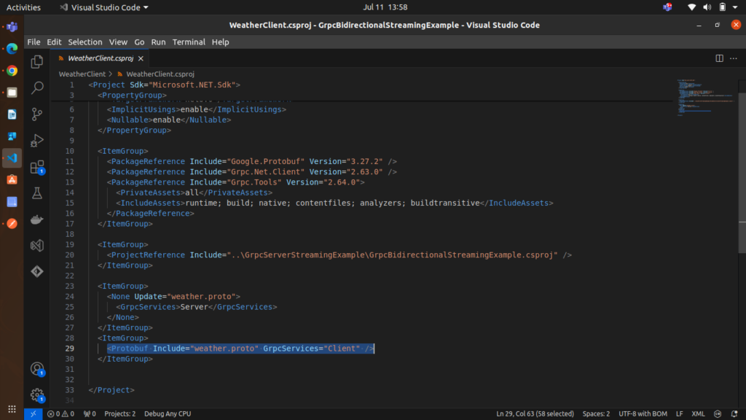Click the UTF-8 with BOM encoding button

pos(643,413)
